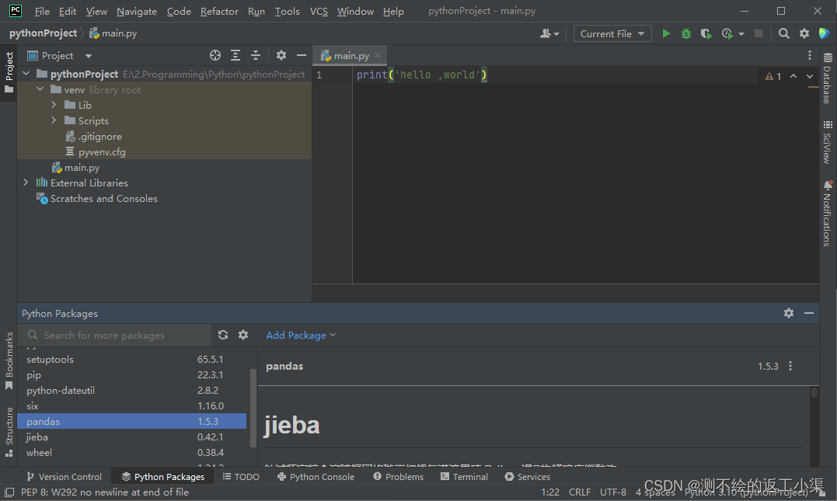This screenshot has height=501, width=837.
Task: Open Bookmarks side tool window
Action: 9,360
